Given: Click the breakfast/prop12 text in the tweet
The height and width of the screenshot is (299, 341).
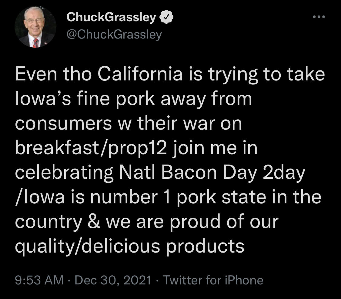Looking at the screenshot, I should (91, 149).
